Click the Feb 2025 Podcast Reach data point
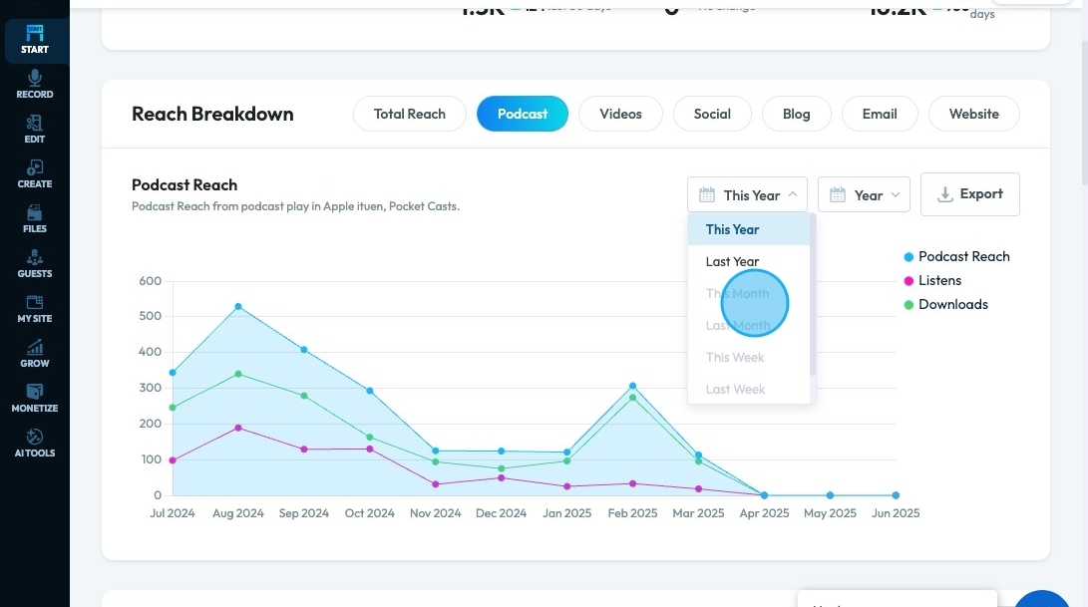The height and width of the screenshot is (607, 1088). 633,386
